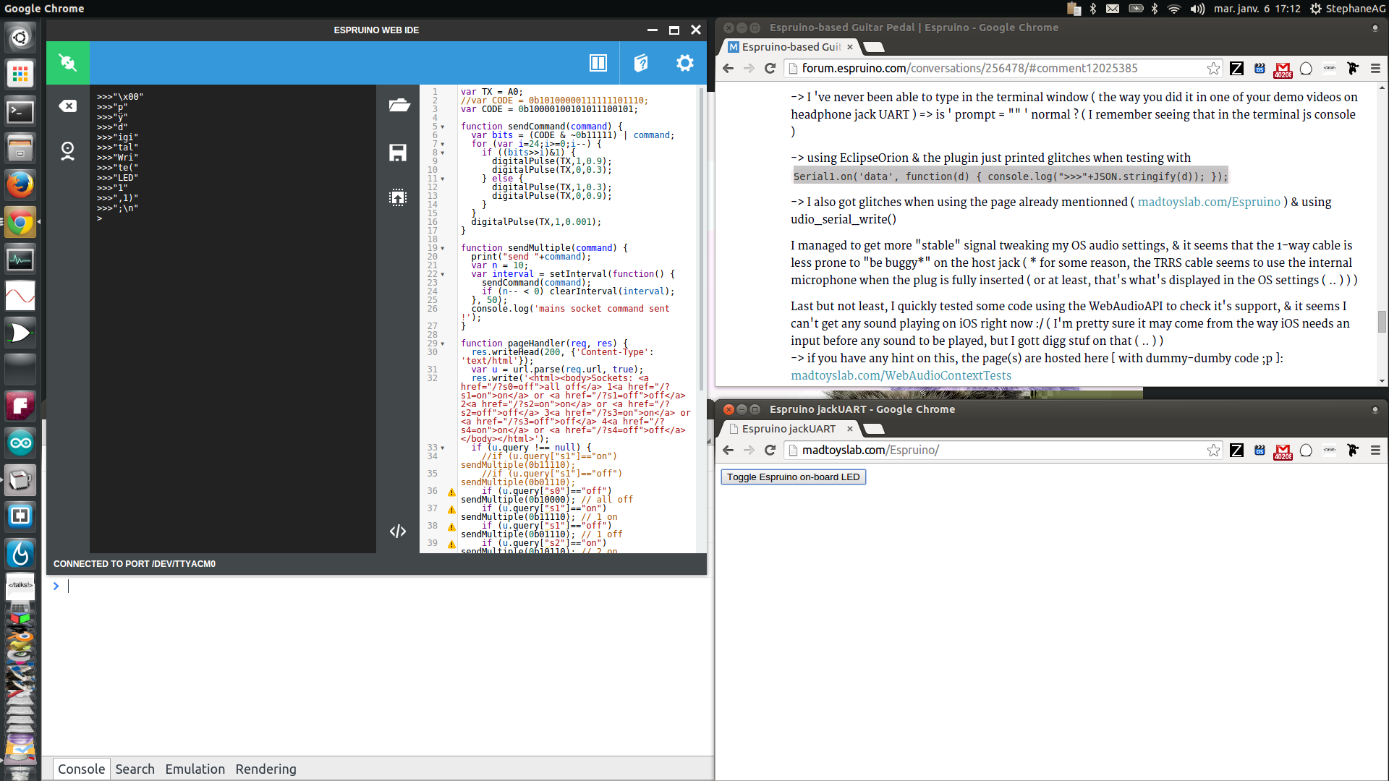Close the Espruino-based Guitar Pedal tab
This screenshot has width=1389, height=781.
point(850,47)
